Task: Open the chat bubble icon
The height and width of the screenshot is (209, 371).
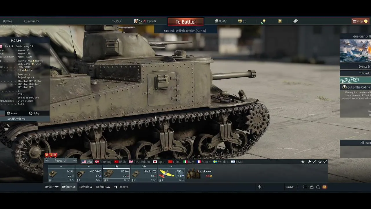Action: click(x=318, y=187)
